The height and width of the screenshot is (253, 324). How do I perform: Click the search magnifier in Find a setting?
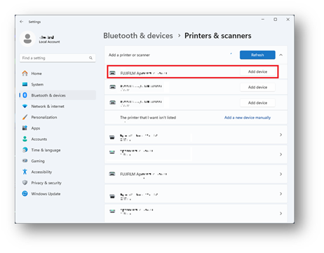coord(90,57)
